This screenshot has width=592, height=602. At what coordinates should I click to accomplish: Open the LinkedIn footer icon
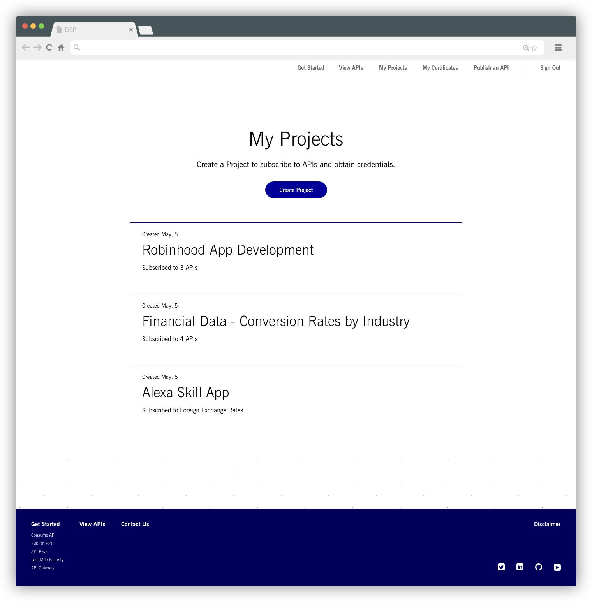pyautogui.click(x=520, y=567)
